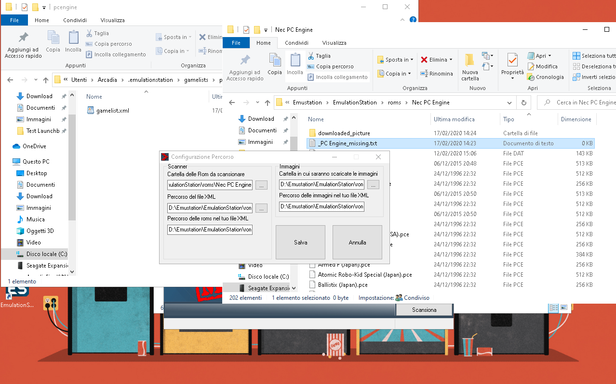Switch to large icons view in Nec PC Engine
Viewport: 616px width, 384px height.
coord(563,307)
